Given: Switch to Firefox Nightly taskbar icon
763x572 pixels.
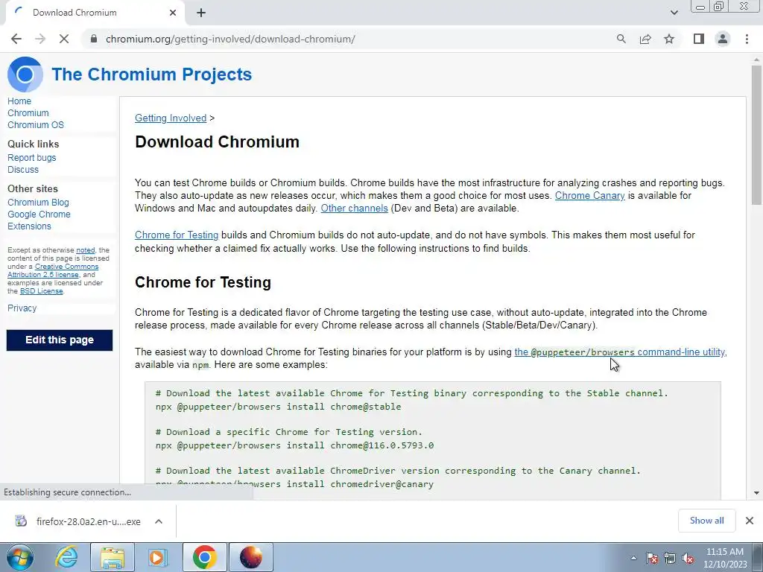Looking at the screenshot, I should click(250, 557).
